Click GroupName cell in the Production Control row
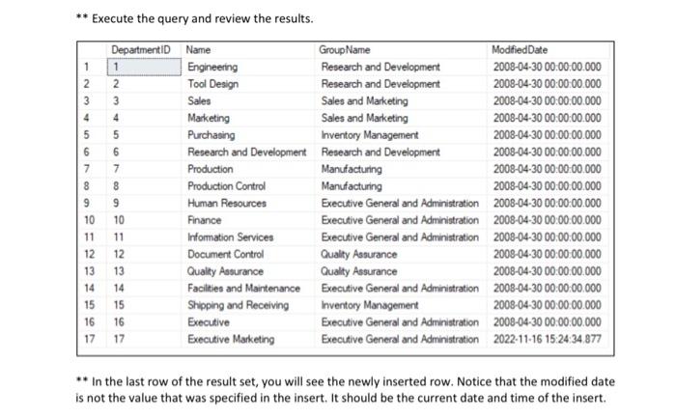 pos(401,186)
